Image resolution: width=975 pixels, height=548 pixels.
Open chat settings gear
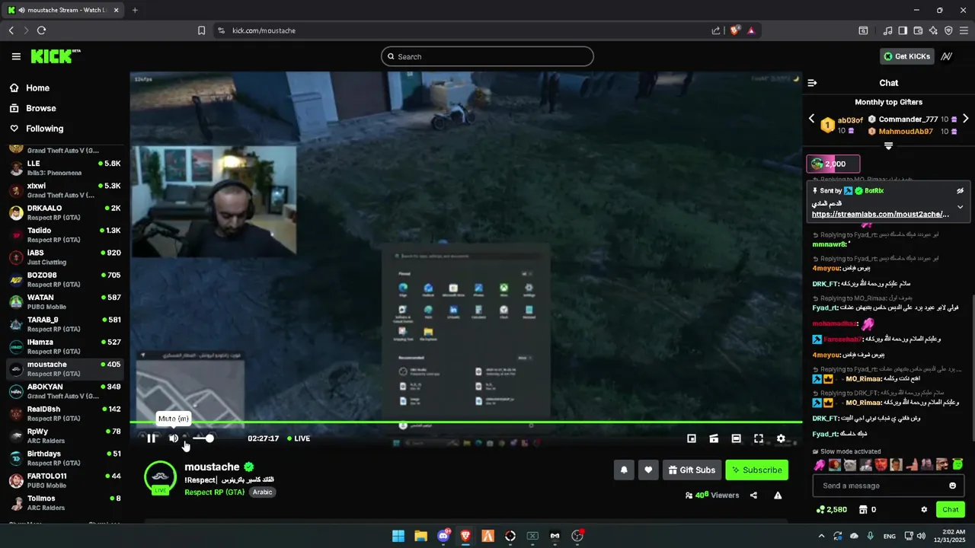[924, 509]
